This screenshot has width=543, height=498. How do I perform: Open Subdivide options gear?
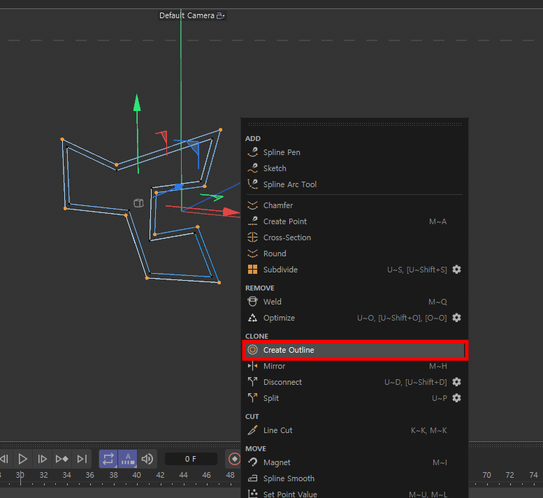[x=457, y=269]
